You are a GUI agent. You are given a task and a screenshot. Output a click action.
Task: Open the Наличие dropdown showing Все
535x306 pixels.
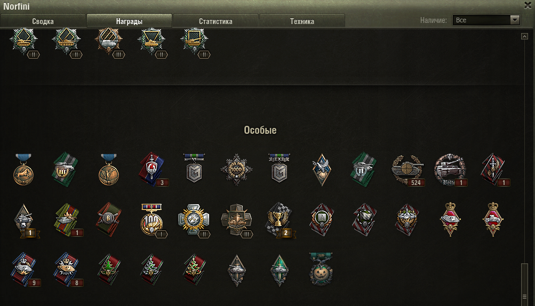click(x=486, y=20)
